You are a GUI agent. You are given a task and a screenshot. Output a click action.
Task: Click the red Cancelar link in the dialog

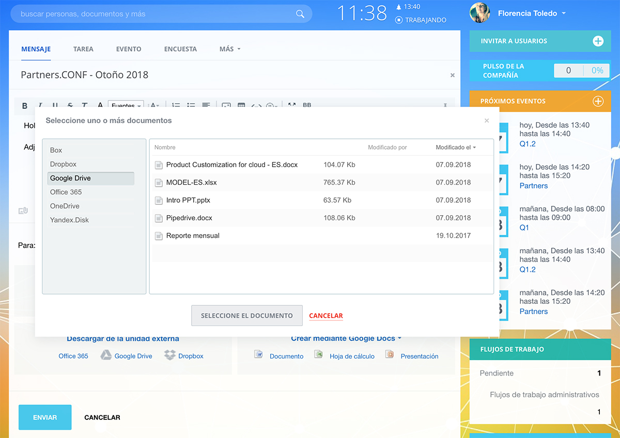pos(326,316)
